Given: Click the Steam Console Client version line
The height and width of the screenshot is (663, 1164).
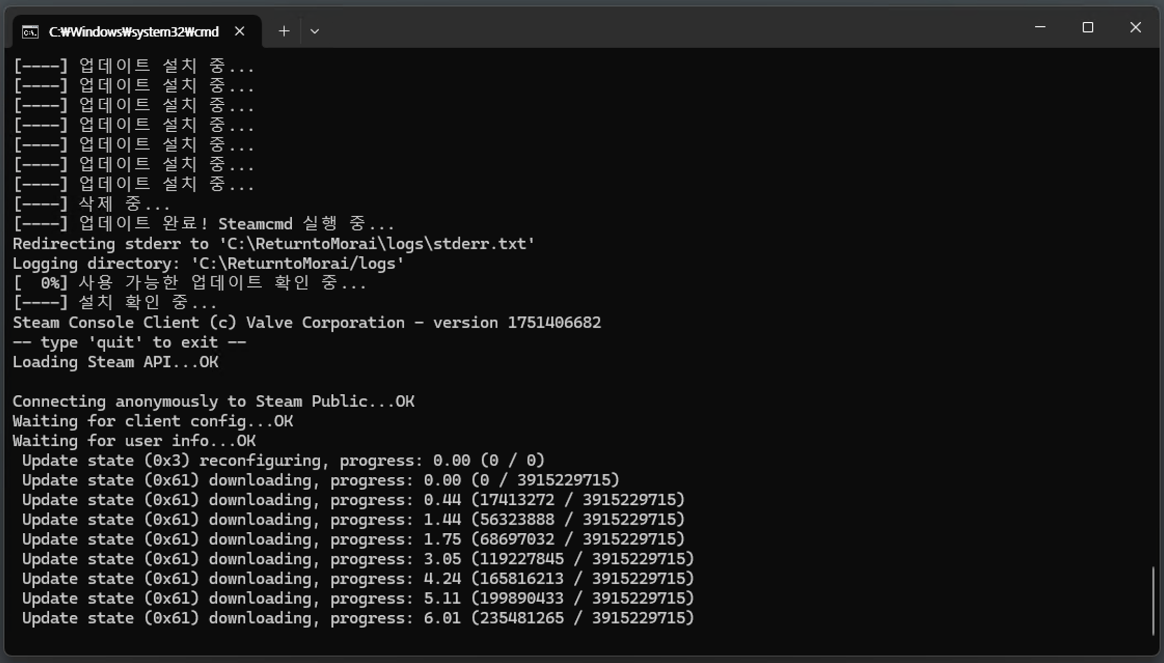Looking at the screenshot, I should 306,323.
